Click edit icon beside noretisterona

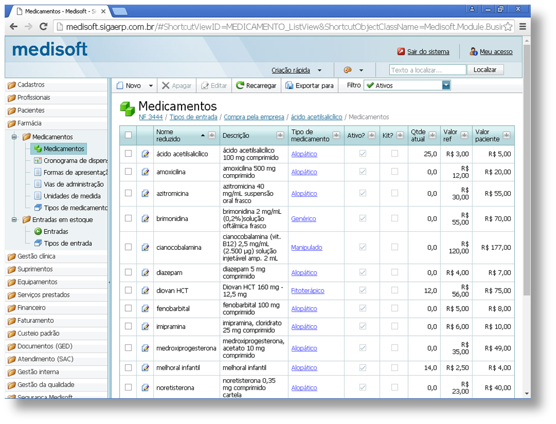coord(145,387)
